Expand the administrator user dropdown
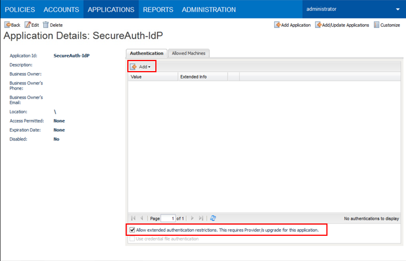406x261 pixels. coord(398,10)
